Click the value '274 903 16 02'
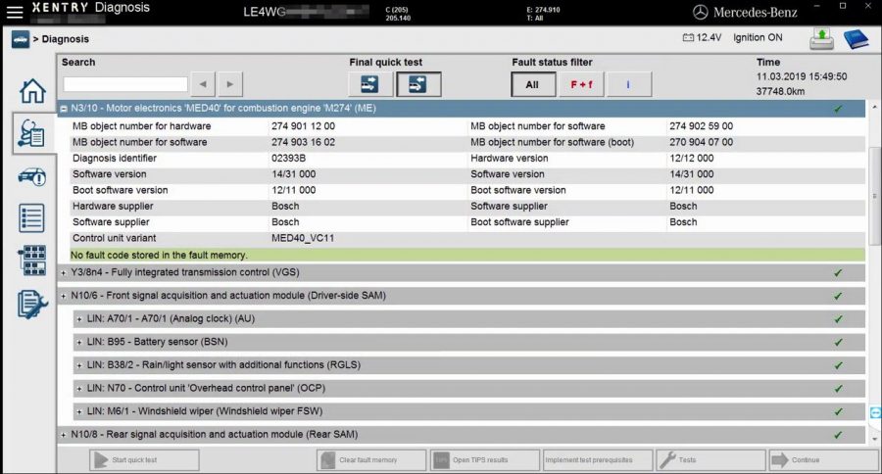882x474 pixels. tap(303, 142)
